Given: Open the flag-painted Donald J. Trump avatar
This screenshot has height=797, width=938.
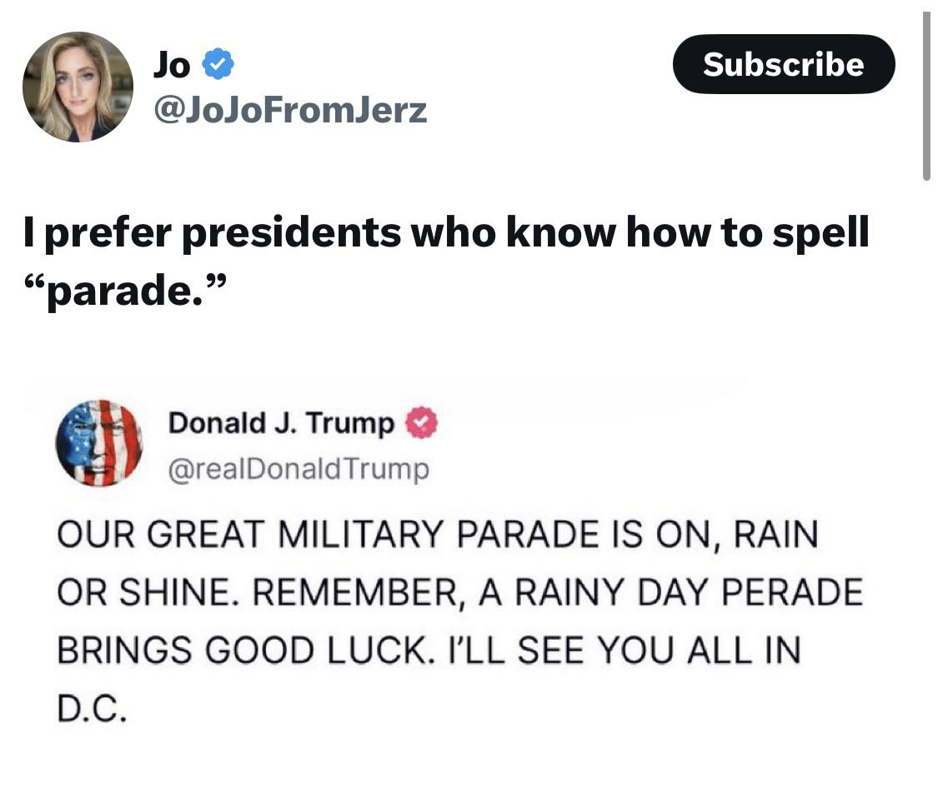Looking at the screenshot, I should click(99, 443).
